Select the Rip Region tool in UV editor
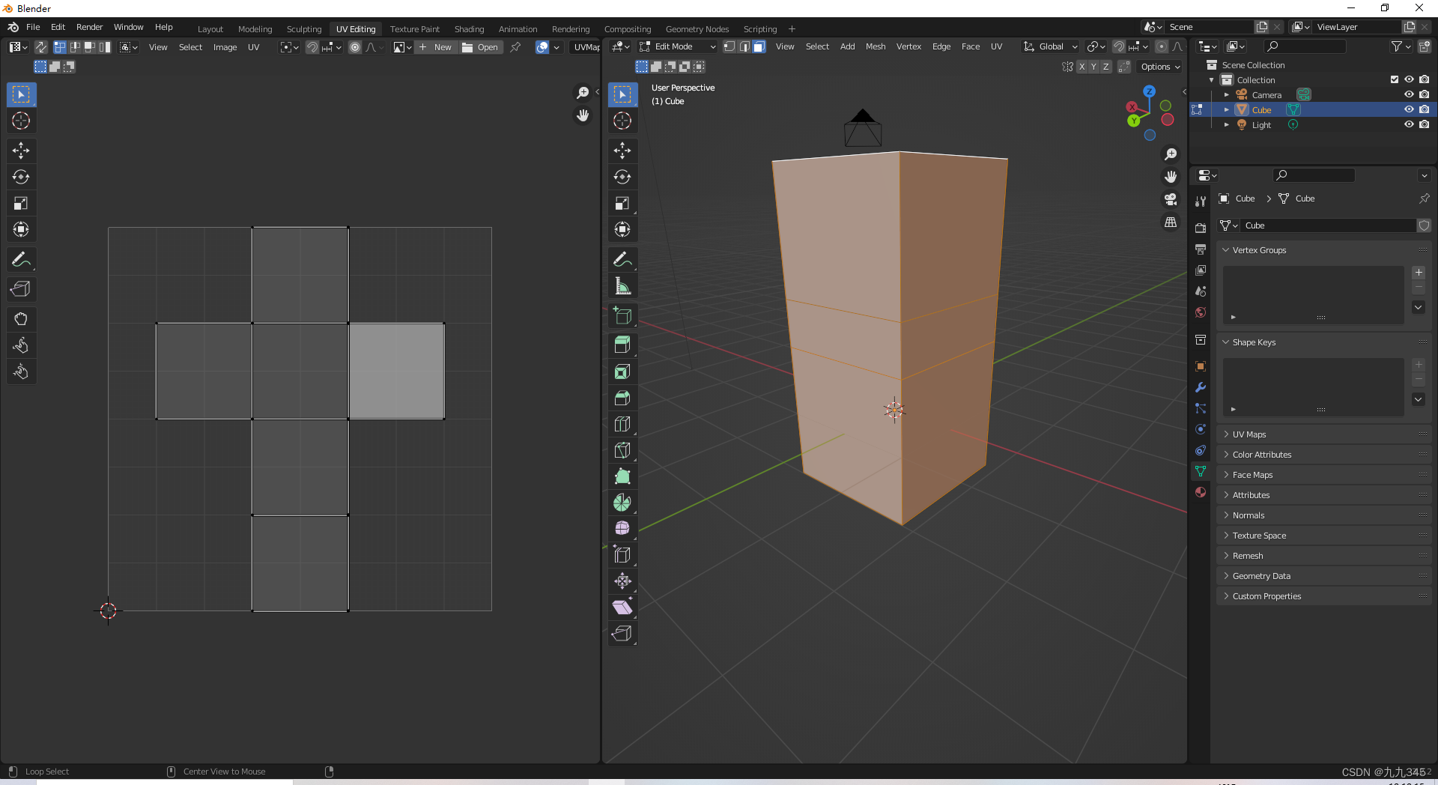This screenshot has height=785, width=1438. pos(21,289)
